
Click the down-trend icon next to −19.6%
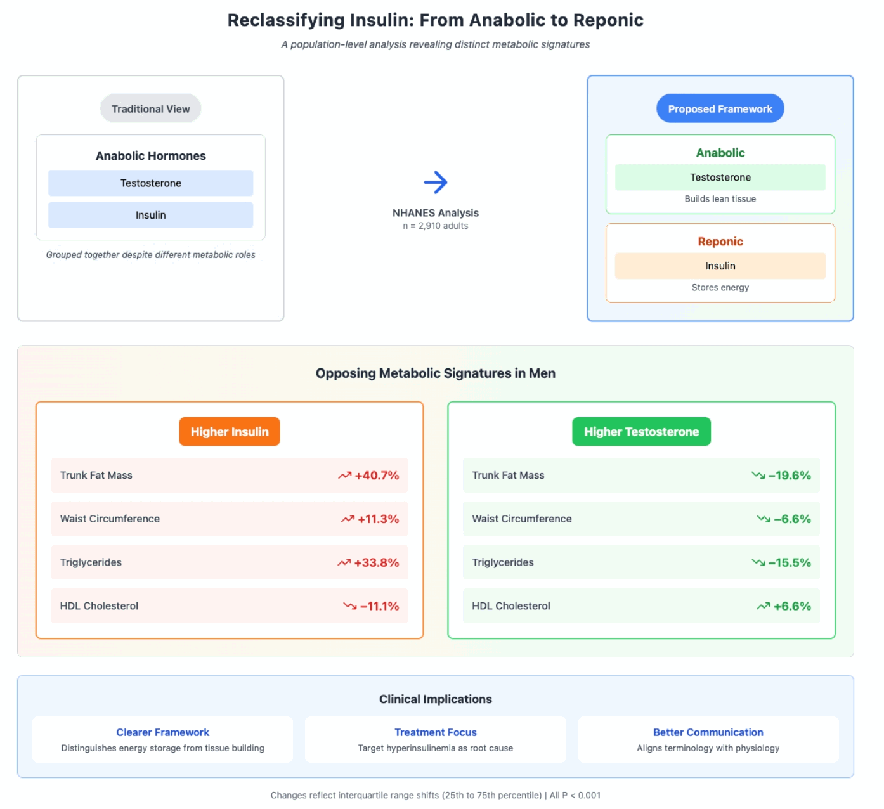tap(758, 476)
